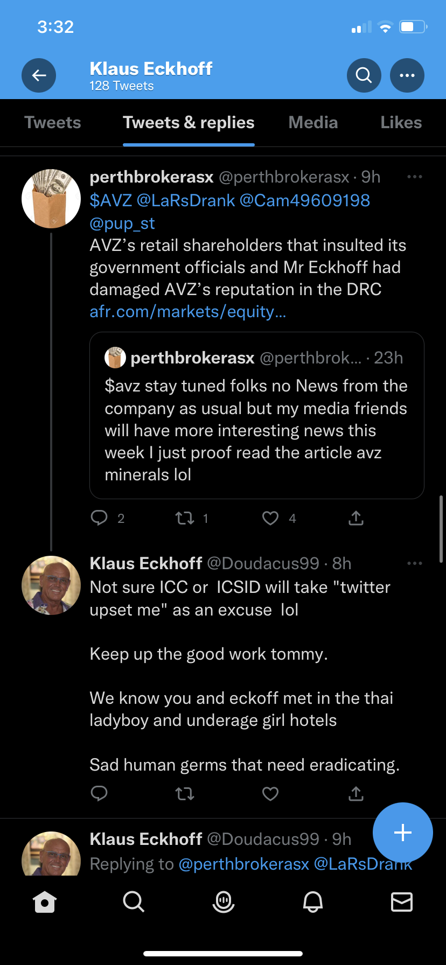Go to the Home tab
This screenshot has width=446, height=965.
coord(45,901)
